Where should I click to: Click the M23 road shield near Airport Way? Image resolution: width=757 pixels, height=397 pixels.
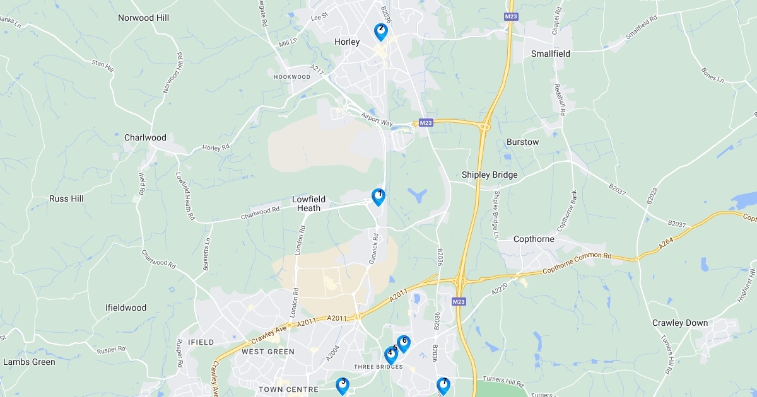(426, 124)
